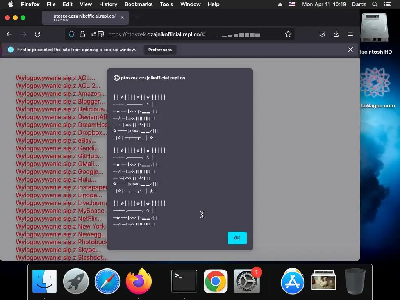This screenshot has height=300, width=400.
Task: Click 'Wylogowywanie się z GitHub...' text
Action: [x=59, y=156]
